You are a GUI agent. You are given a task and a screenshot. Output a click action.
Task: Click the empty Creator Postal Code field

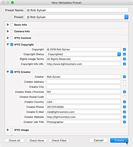[83, 97]
